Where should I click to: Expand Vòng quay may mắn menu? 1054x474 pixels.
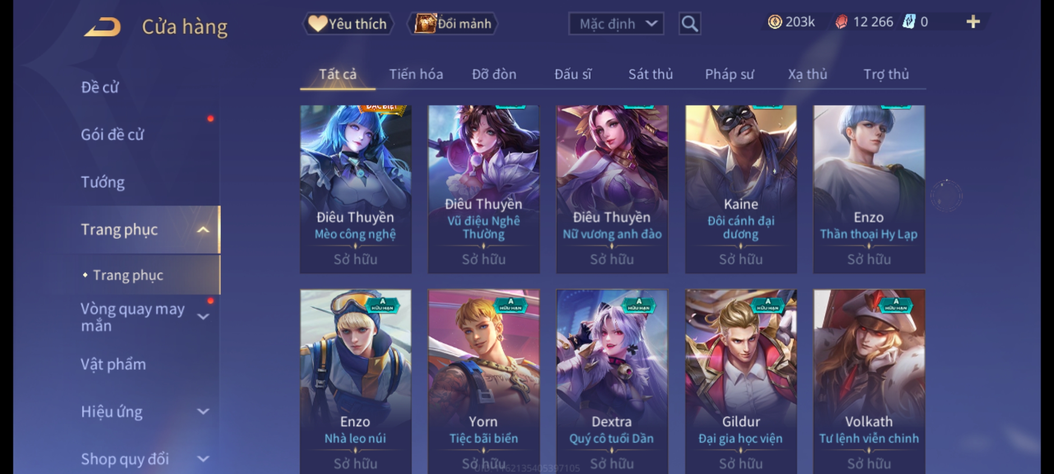203,316
